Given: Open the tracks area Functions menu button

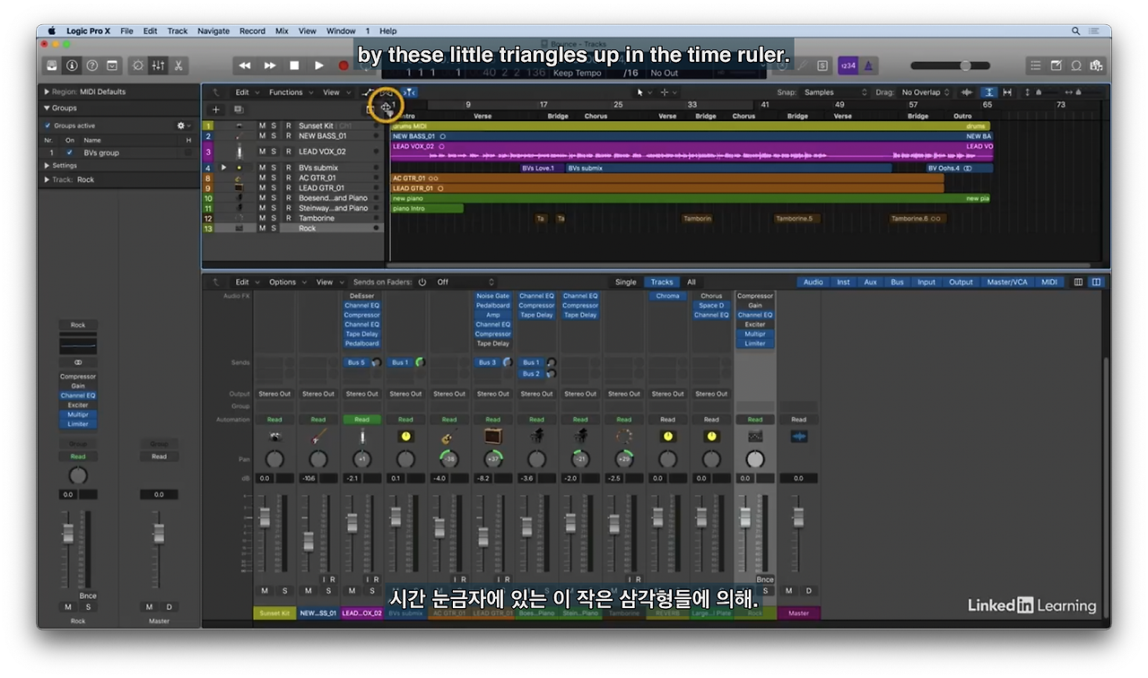Looking at the screenshot, I should click(x=290, y=92).
